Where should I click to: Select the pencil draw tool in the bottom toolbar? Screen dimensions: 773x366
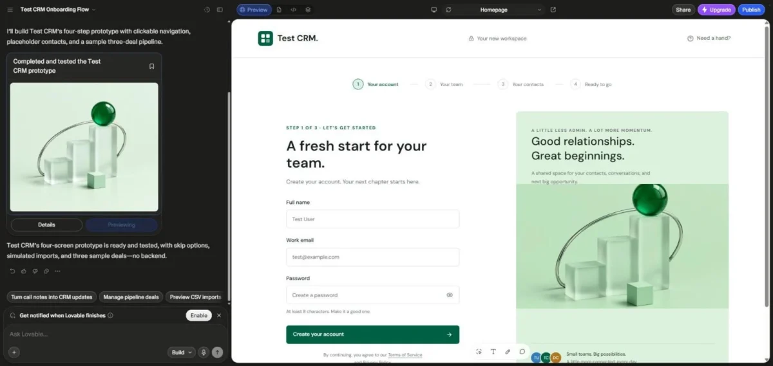click(x=508, y=352)
